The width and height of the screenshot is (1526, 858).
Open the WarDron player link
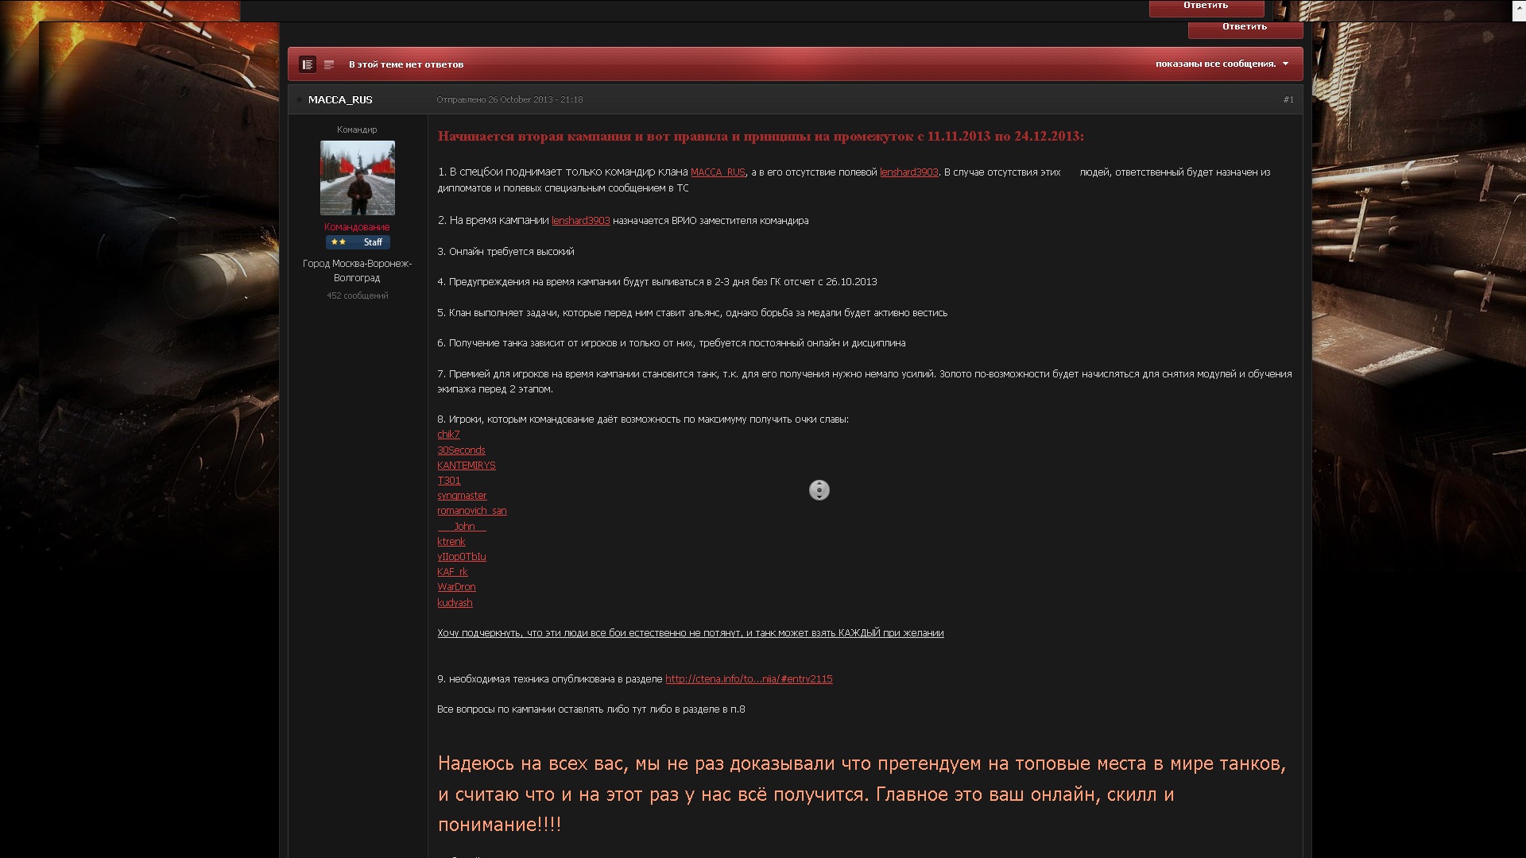tap(456, 587)
